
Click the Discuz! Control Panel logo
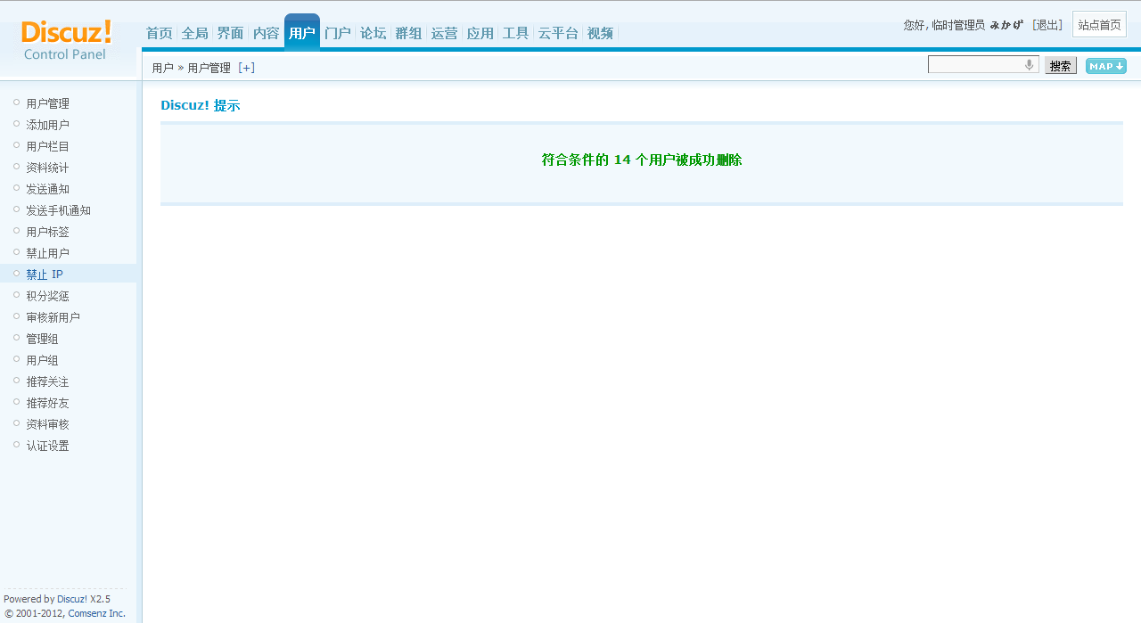(67, 40)
